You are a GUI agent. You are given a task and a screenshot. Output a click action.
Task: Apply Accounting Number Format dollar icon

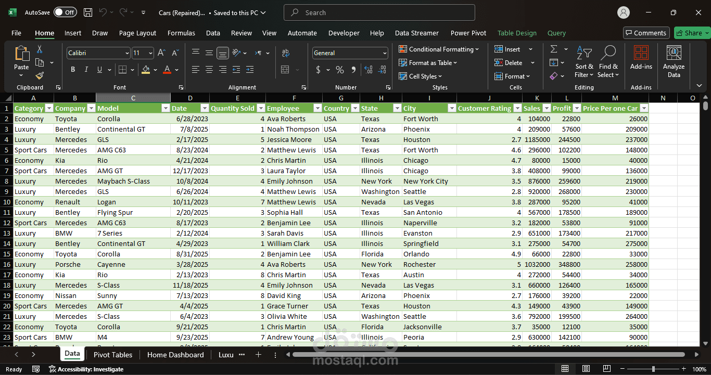318,70
